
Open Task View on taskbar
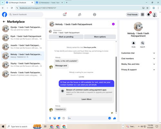point(45,126)
